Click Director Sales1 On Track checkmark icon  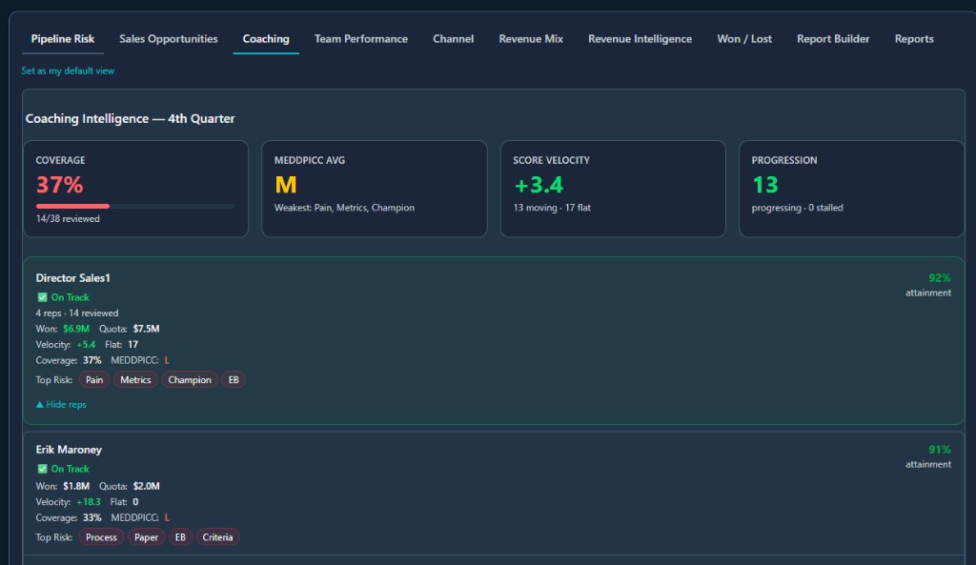[42, 297]
